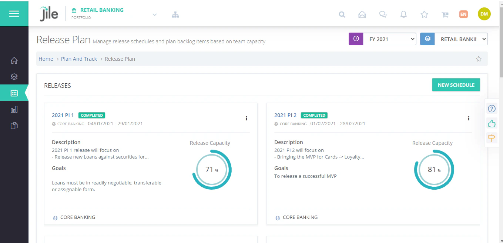This screenshot has height=243, width=503.
Task: Toggle favorite star on the Release Plan breadcrumb
Action: click(x=479, y=59)
